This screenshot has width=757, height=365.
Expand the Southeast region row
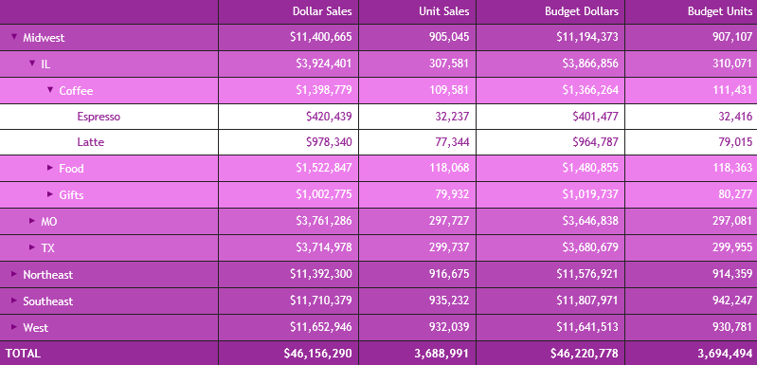pos(14,301)
